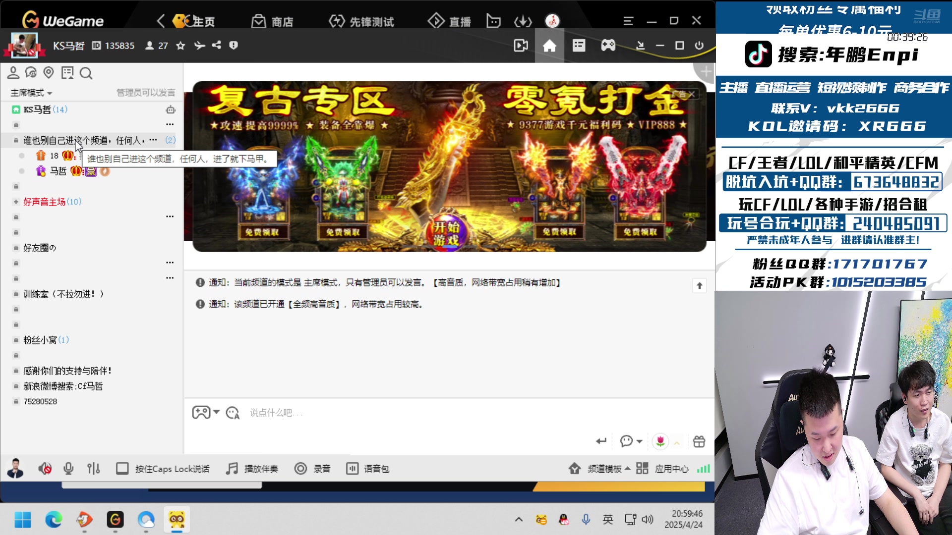
Task: Expand the 好声音主场 channel
Action: tap(16, 202)
